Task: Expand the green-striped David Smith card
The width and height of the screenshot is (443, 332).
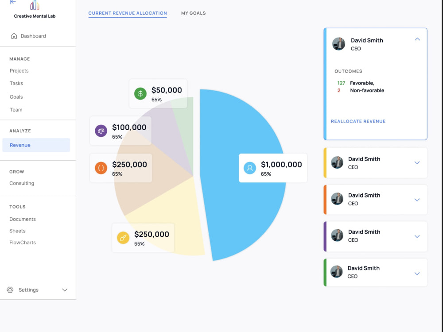Action: pyautogui.click(x=417, y=274)
